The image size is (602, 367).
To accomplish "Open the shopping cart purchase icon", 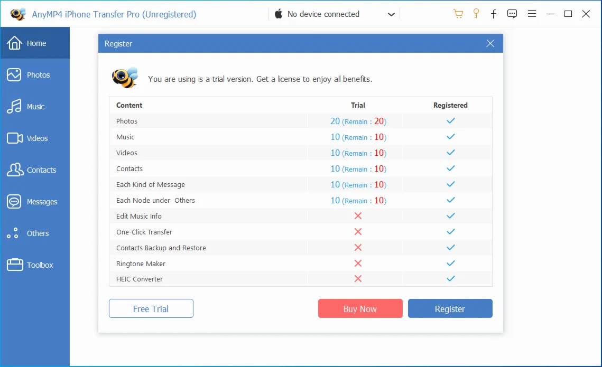I will coord(458,14).
